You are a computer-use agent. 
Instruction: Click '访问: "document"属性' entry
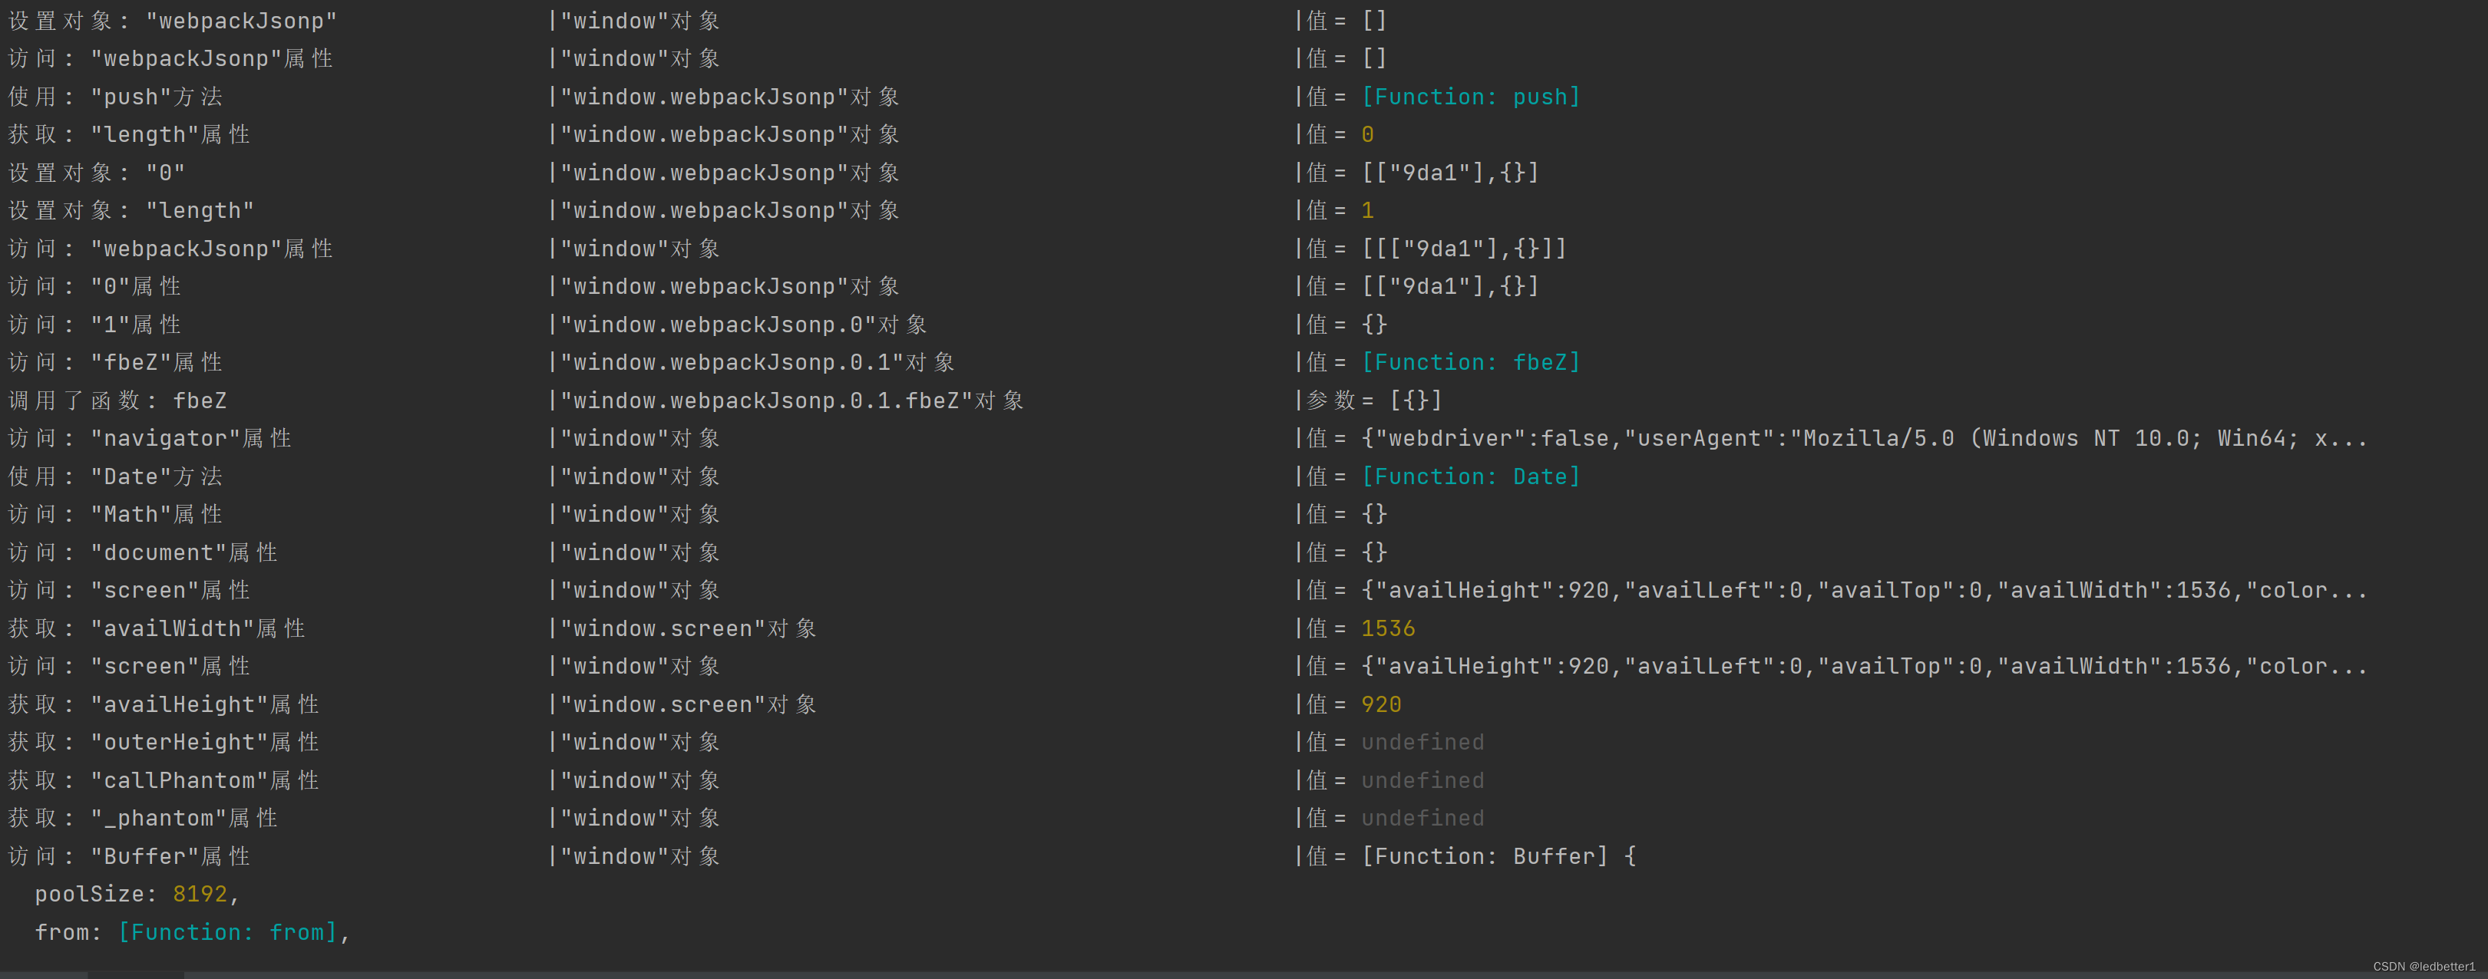(143, 552)
